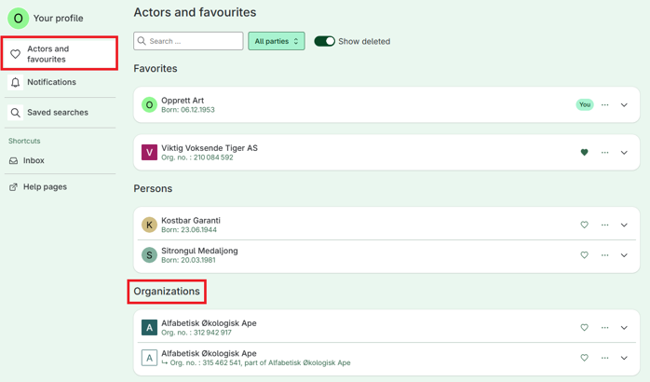Click the You badge on Opprett Art
650x382 pixels.
click(585, 104)
